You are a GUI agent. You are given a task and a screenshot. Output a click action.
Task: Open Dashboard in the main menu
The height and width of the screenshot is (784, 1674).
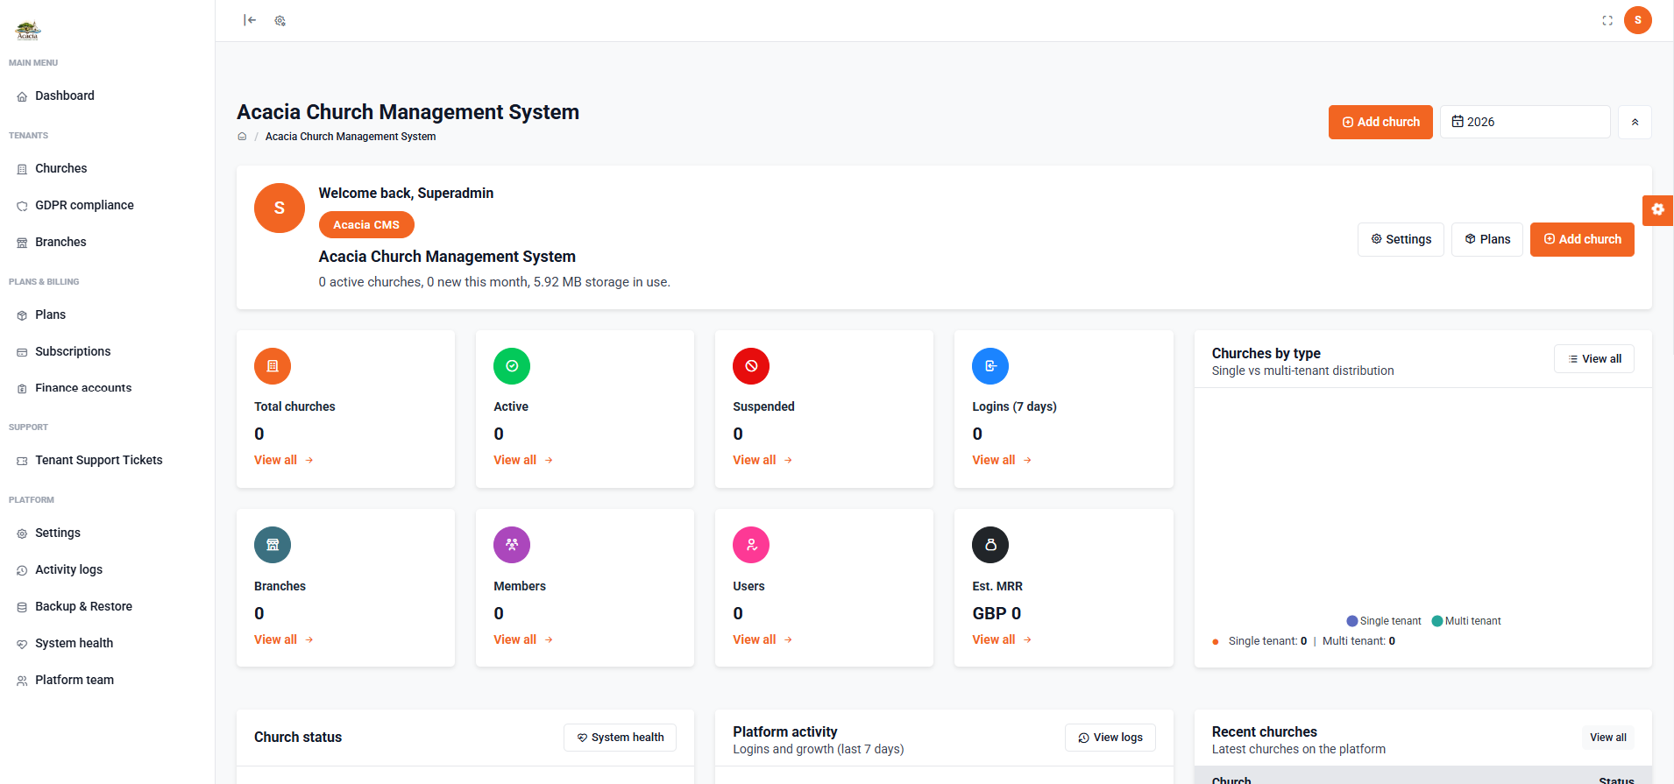click(x=107, y=95)
